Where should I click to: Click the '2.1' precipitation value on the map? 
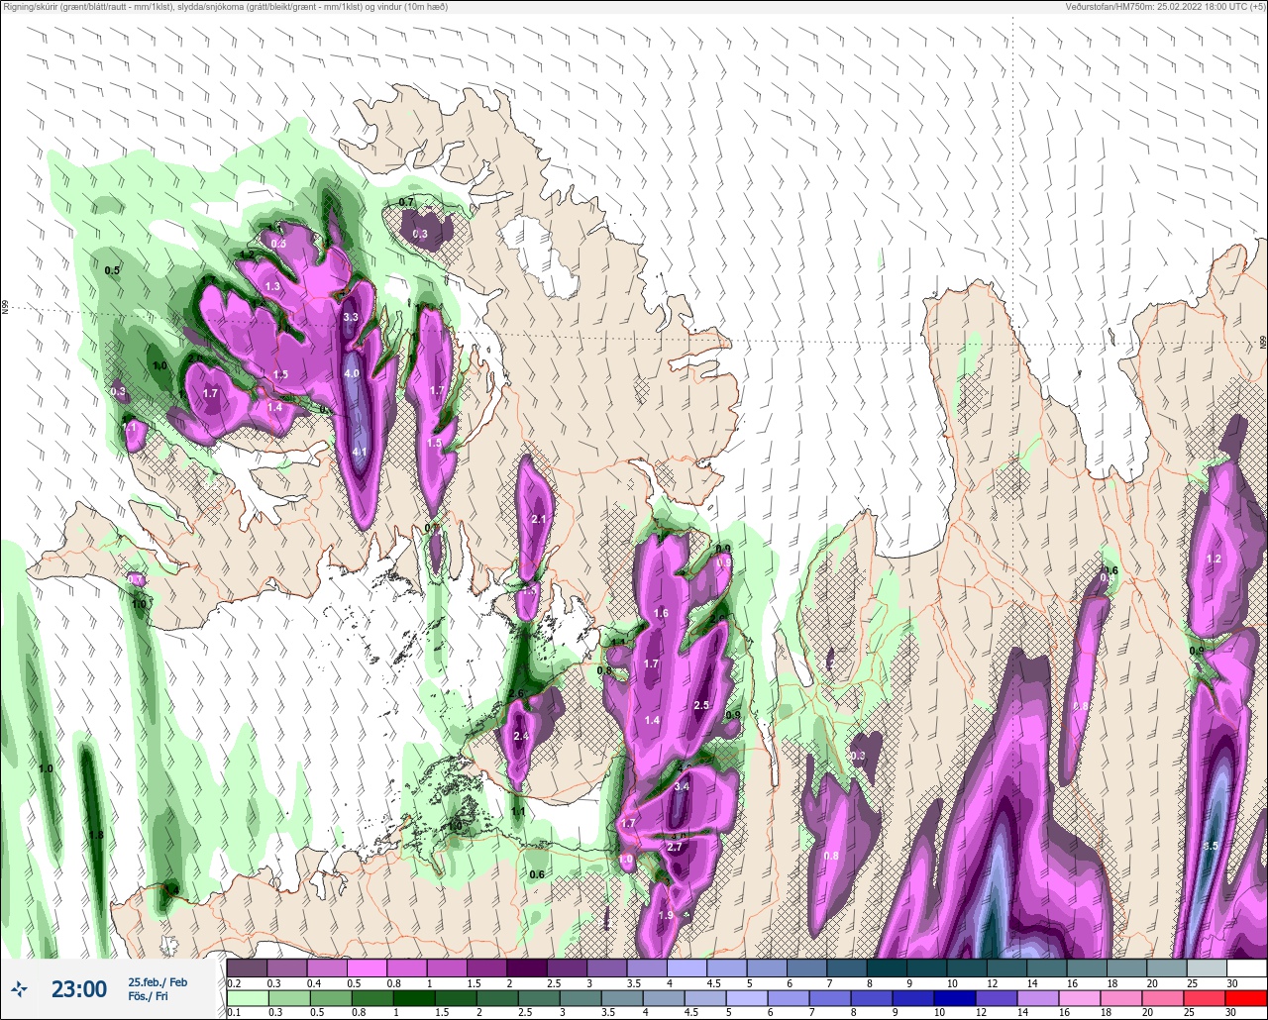[x=539, y=519]
